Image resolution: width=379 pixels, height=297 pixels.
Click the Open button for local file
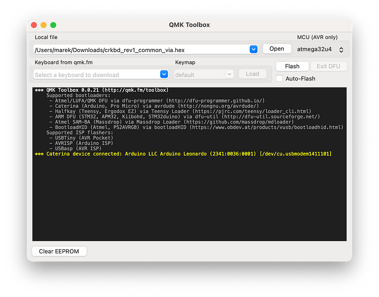click(277, 49)
